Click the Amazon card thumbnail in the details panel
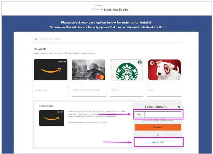213x154 pixels. pyautogui.click(x=51, y=118)
